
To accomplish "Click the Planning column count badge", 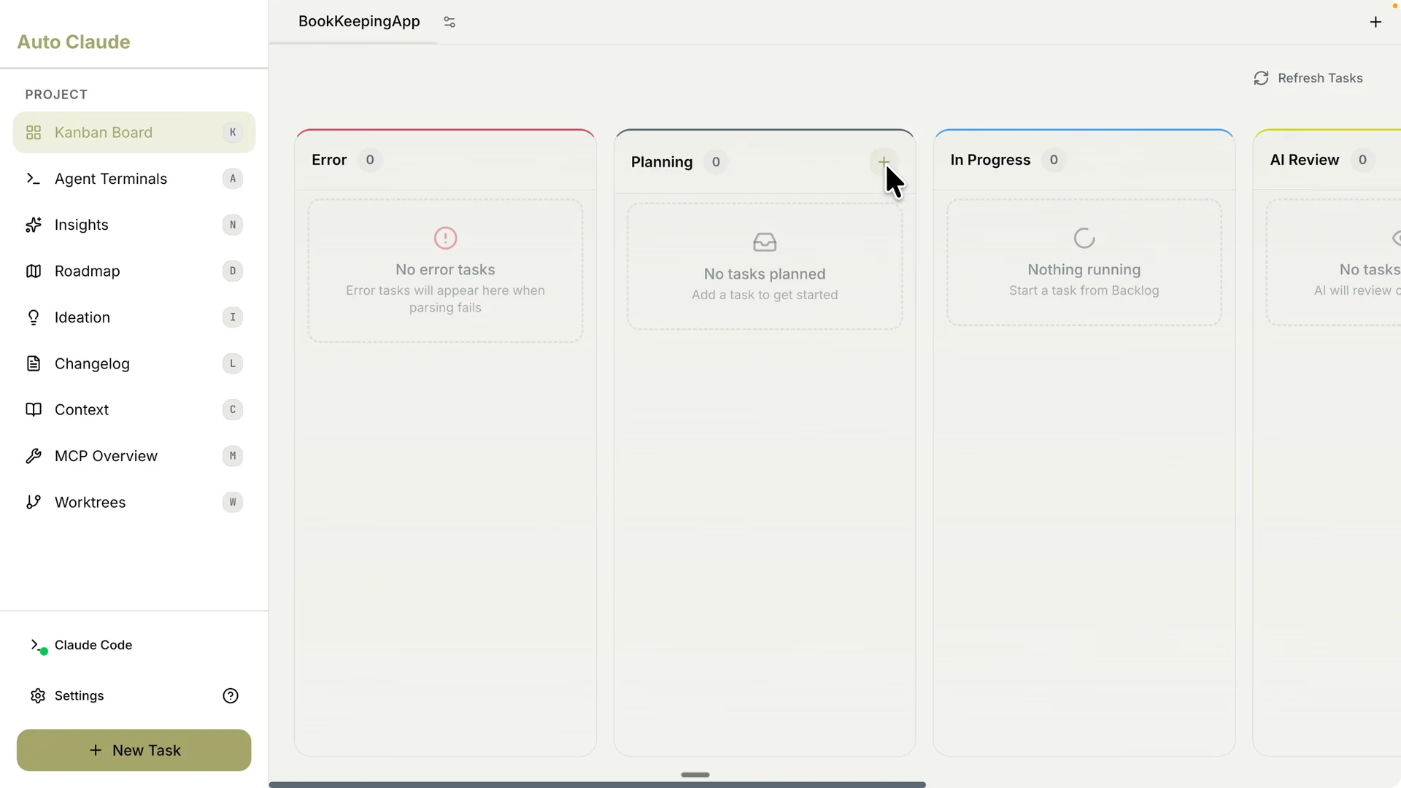I will coord(716,162).
